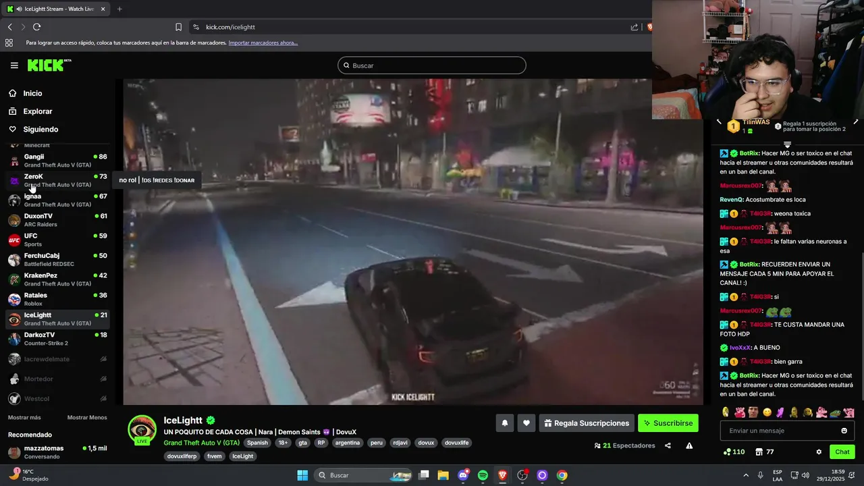The height and width of the screenshot is (486, 864).
Task: Open volume control in system tray
Action: click(806, 475)
